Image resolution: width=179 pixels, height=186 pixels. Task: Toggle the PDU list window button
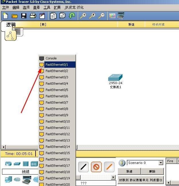141,180
